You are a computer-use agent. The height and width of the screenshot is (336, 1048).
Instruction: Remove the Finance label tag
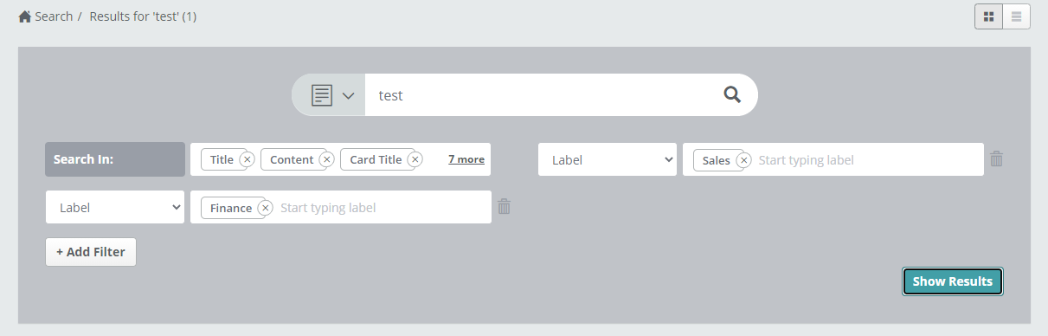coord(265,208)
